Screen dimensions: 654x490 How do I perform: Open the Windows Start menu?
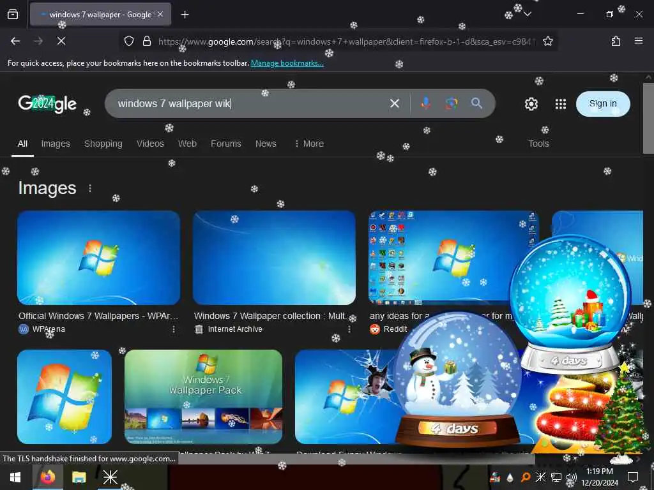(15, 477)
